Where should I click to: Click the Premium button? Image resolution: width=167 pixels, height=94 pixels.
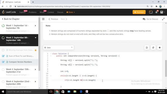point(139,12)
